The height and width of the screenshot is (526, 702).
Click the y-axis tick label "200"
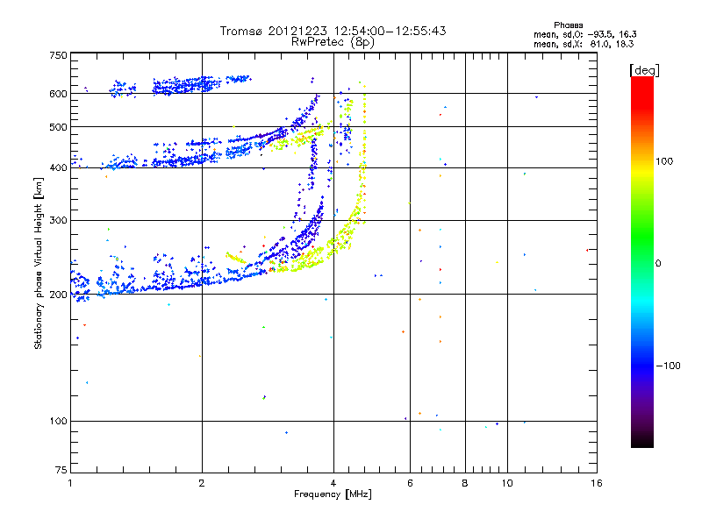(x=59, y=295)
